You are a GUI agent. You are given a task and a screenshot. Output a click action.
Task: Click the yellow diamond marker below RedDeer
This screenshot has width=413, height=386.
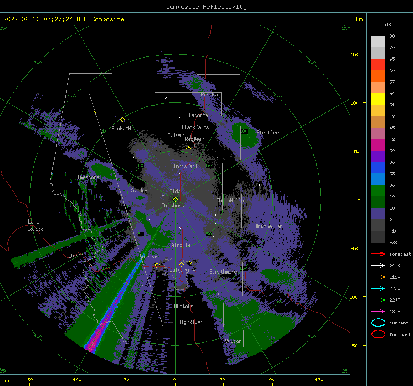click(189, 149)
